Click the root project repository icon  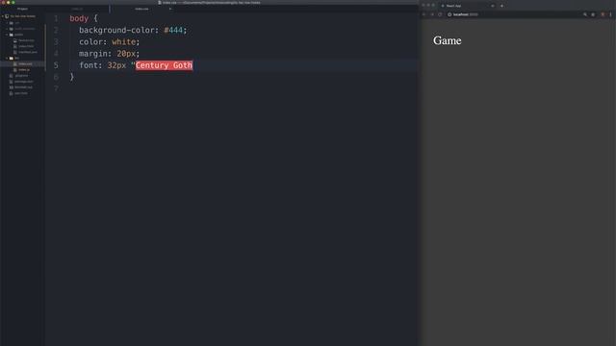pos(7,16)
